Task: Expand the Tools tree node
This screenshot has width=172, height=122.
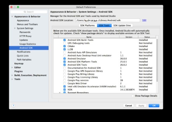Action: click(x=12, y=79)
